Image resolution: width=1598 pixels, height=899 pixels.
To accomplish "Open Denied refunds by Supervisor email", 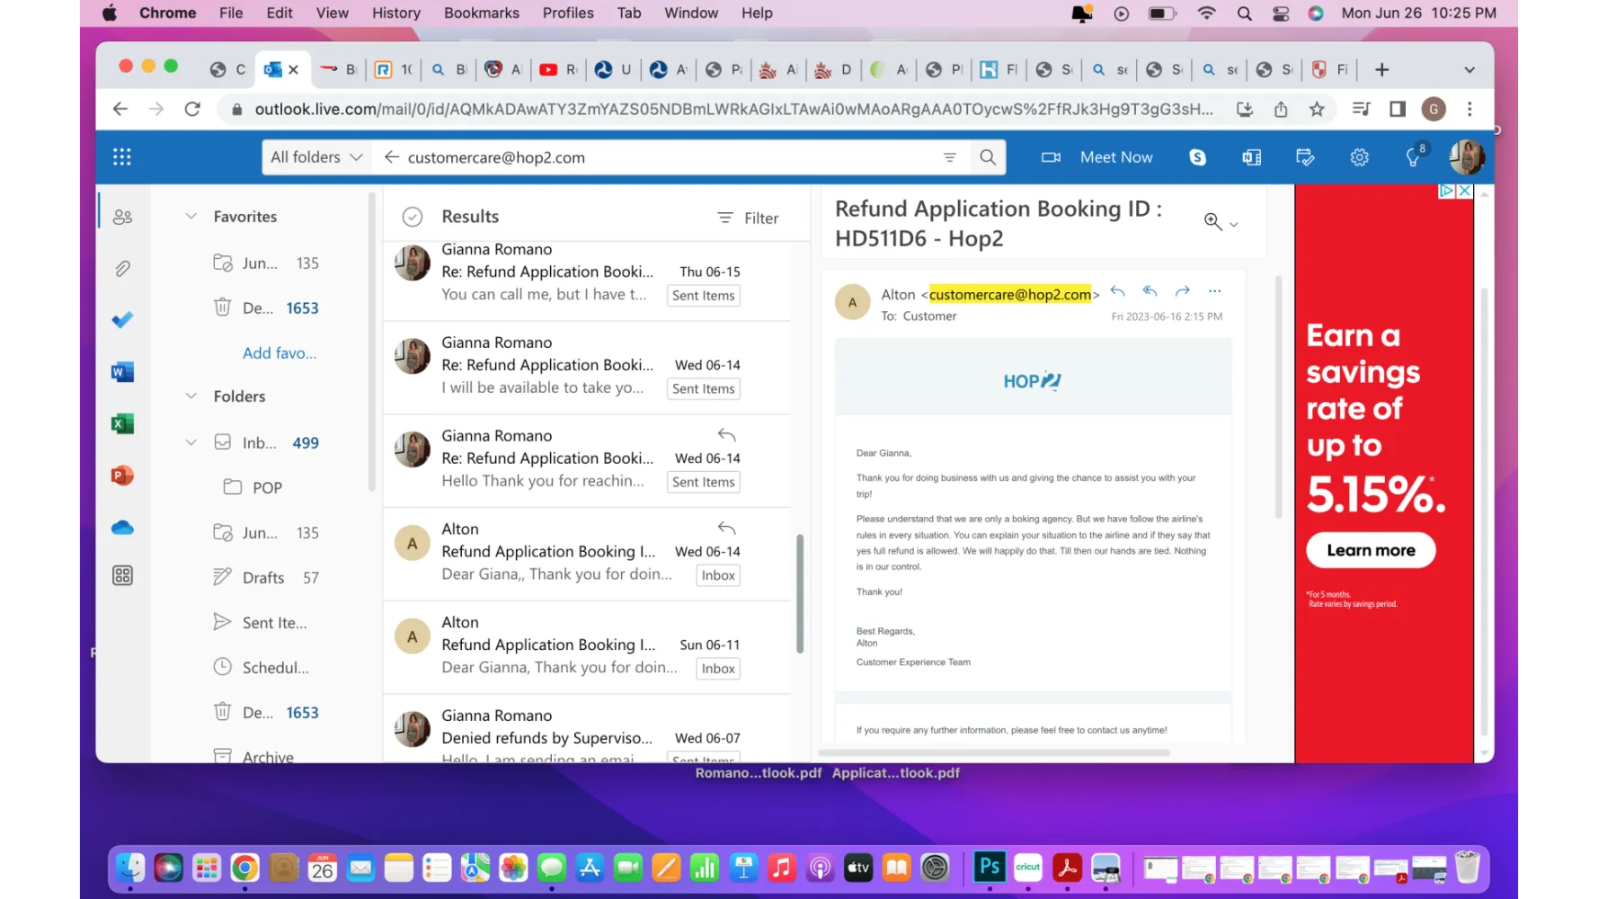I will pos(587,730).
